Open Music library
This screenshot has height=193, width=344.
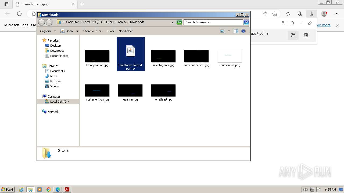[x=54, y=76]
